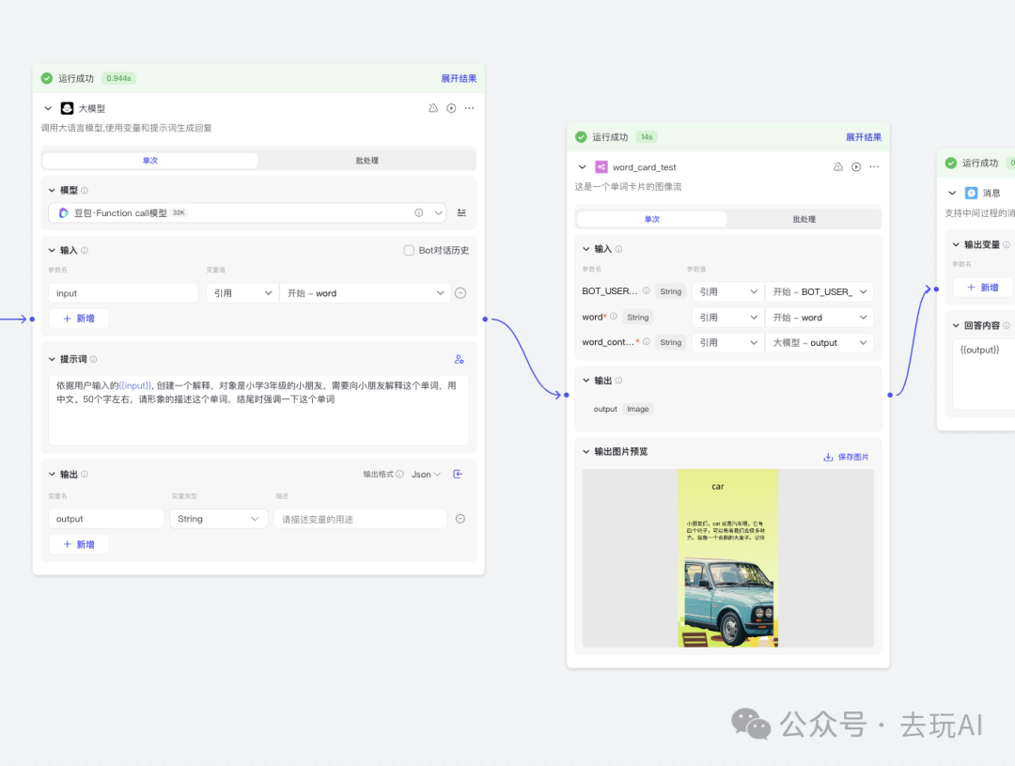The width and height of the screenshot is (1015, 766).
Task: Open word_card_test more options menu
Action: tap(875, 167)
